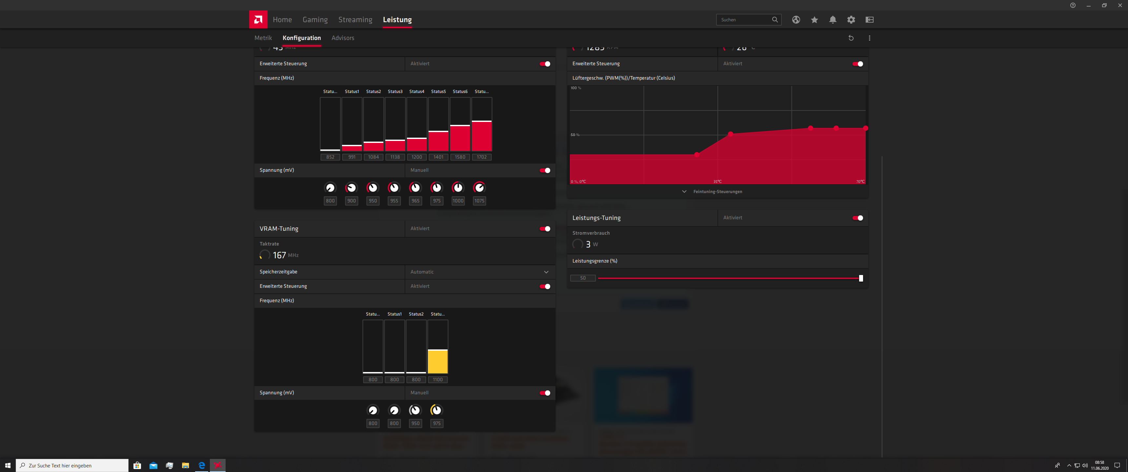This screenshot has width=1128, height=472.
Task: Click the Streaming tab
Action: click(355, 20)
